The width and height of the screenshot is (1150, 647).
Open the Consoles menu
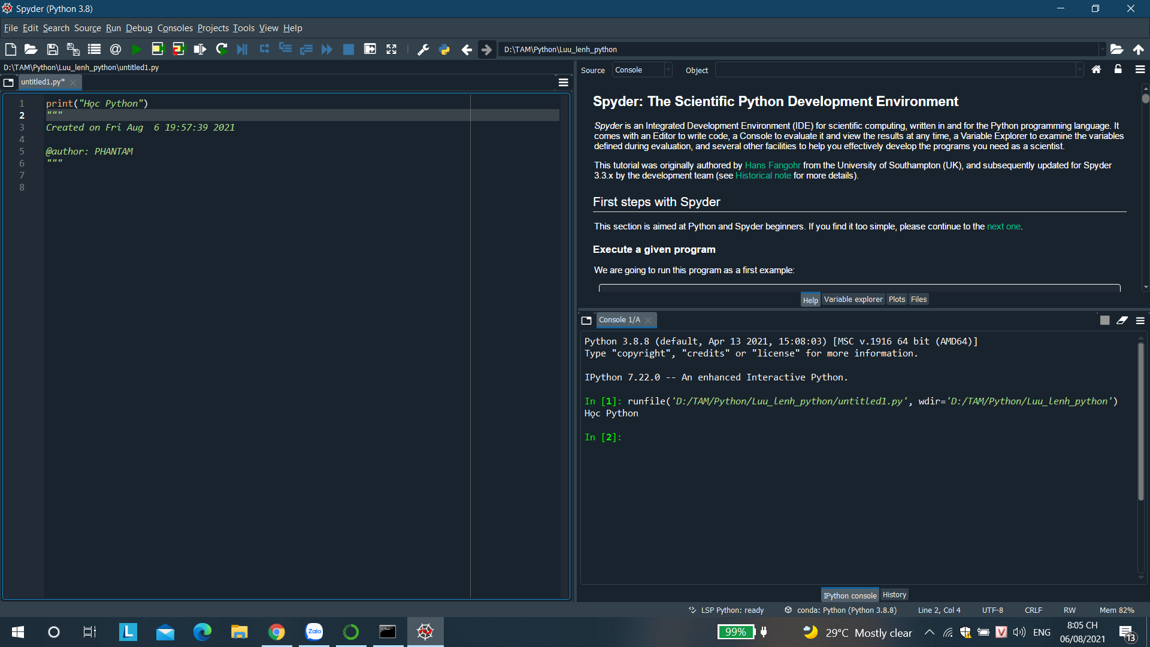[175, 28]
